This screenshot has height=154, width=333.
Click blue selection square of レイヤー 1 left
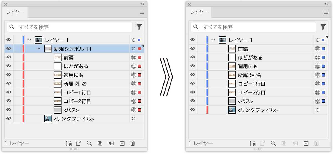click(x=139, y=40)
